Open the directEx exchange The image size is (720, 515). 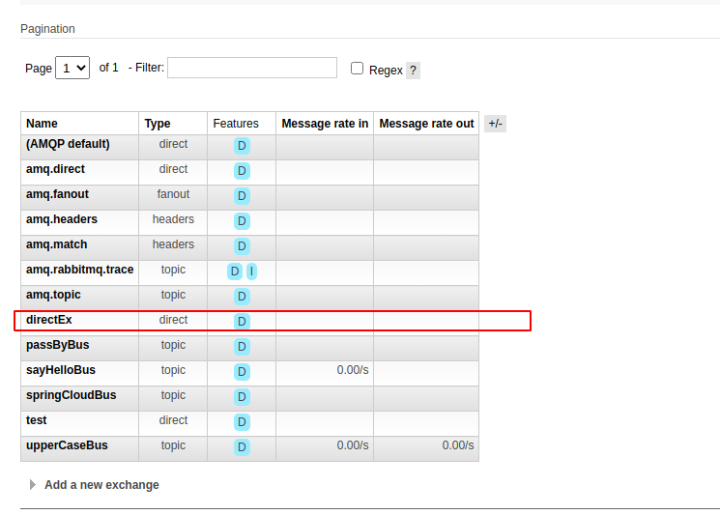(x=49, y=320)
